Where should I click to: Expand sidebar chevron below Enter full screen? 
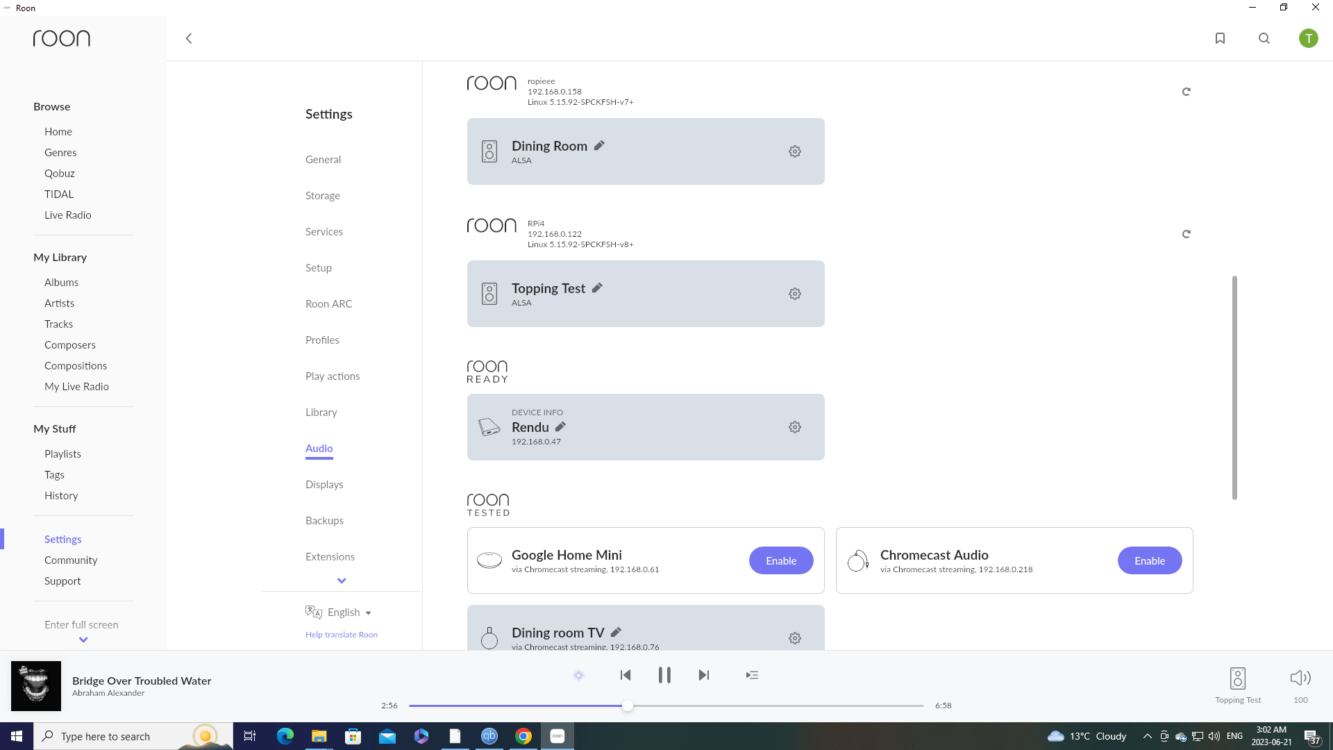pyautogui.click(x=83, y=640)
